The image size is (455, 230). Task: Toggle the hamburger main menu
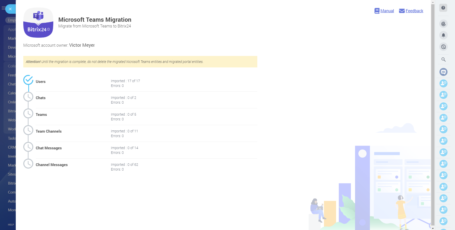pyautogui.click(x=3, y=8)
